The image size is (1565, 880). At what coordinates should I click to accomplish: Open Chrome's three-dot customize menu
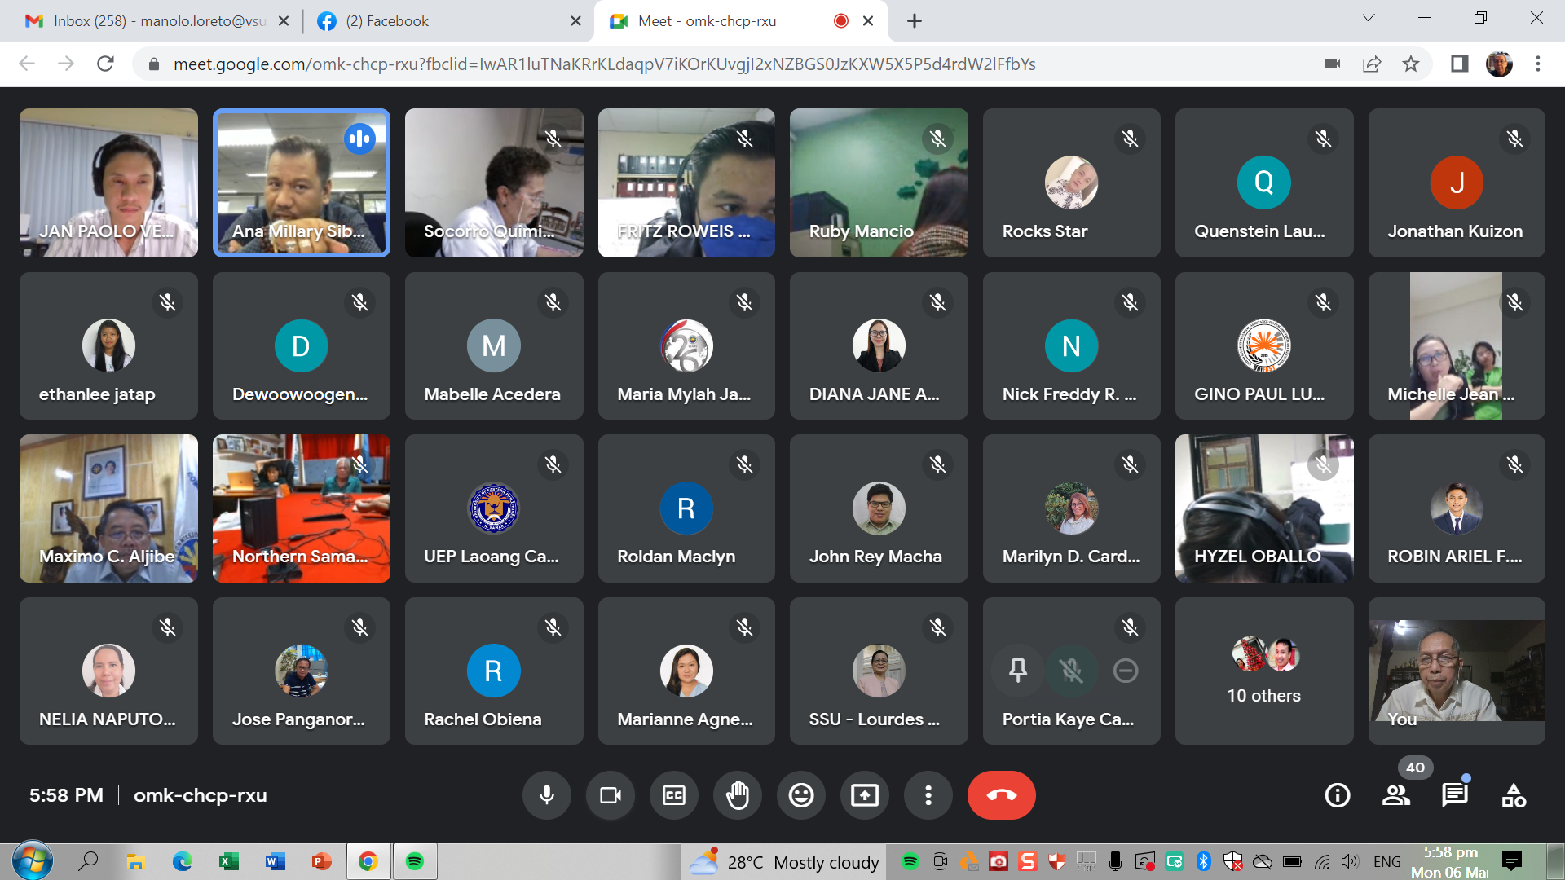(1538, 64)
